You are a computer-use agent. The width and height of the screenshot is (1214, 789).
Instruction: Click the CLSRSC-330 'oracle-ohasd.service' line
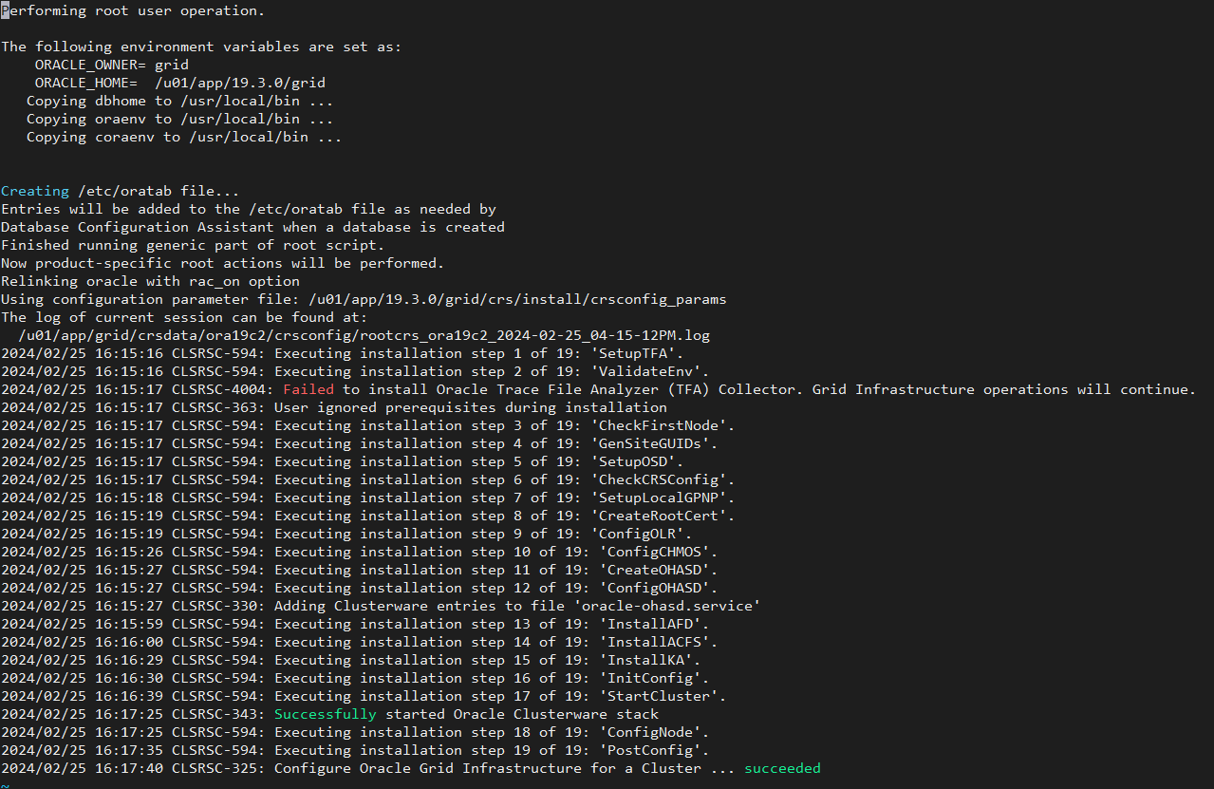(381, 606)
